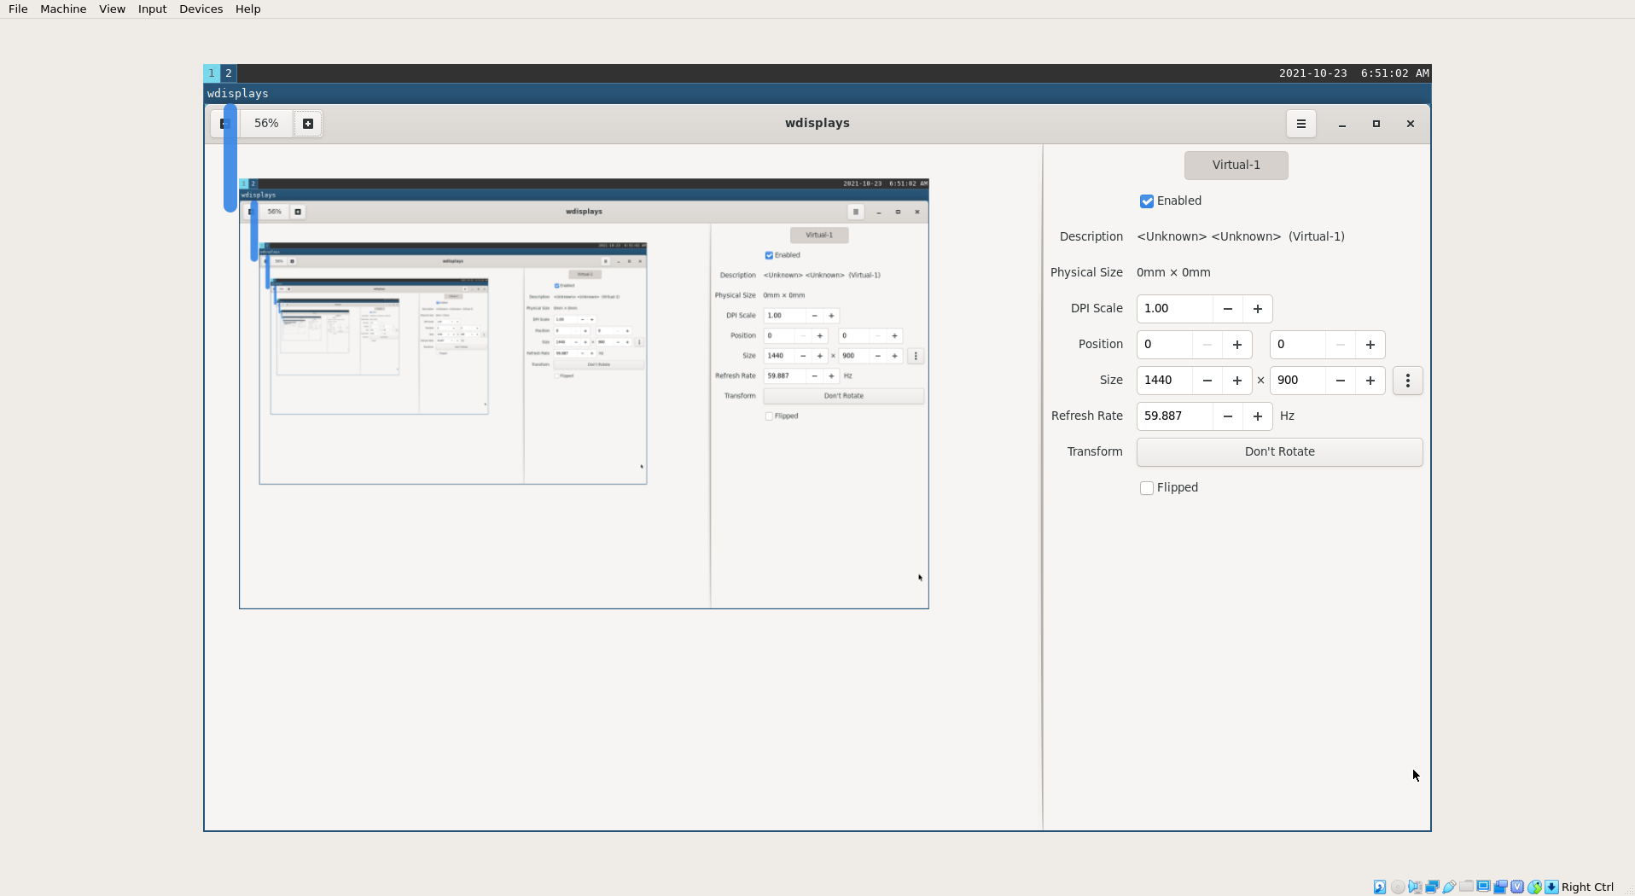Image resolution: width=1635 pixels, height=896 pixels.
Task: Switch to workspace 1
Action: 212,73
